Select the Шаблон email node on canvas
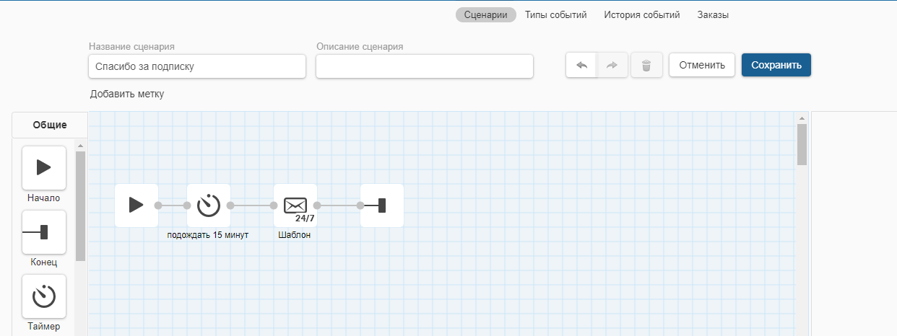Image resolution: width=897 pixels, height=336 pixels. pos(295,205)
